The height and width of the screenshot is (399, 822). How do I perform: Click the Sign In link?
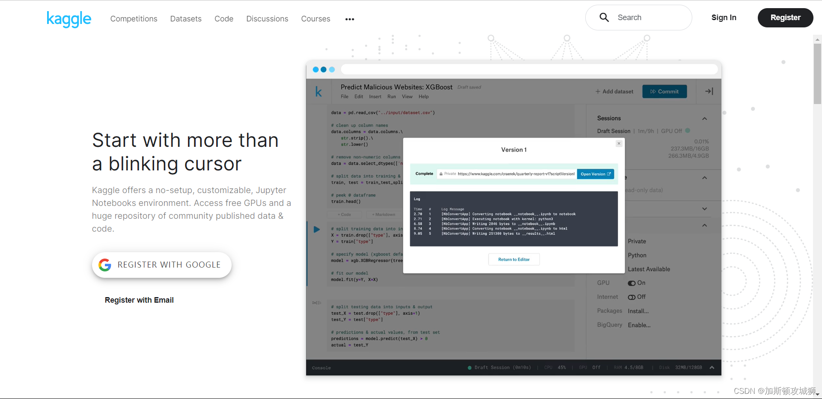[724, 18]
